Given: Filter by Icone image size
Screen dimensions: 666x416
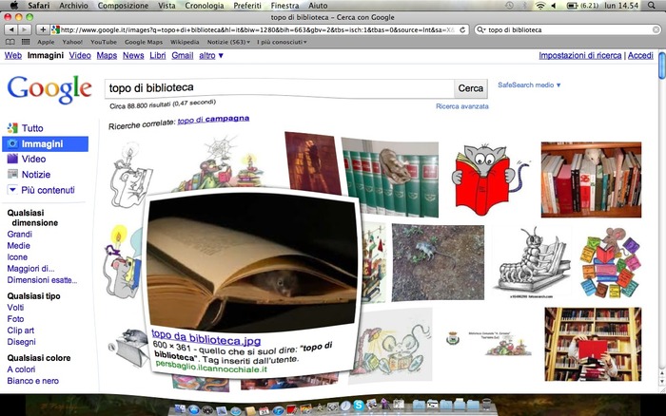Looking at the screenshot, I should pos(17,257).
